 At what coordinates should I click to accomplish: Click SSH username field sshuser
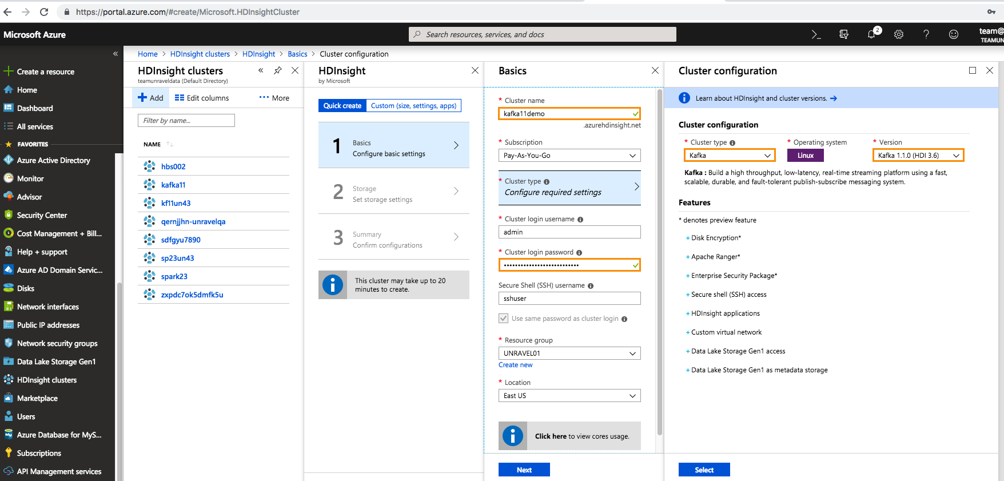click(x=569, y=299)
